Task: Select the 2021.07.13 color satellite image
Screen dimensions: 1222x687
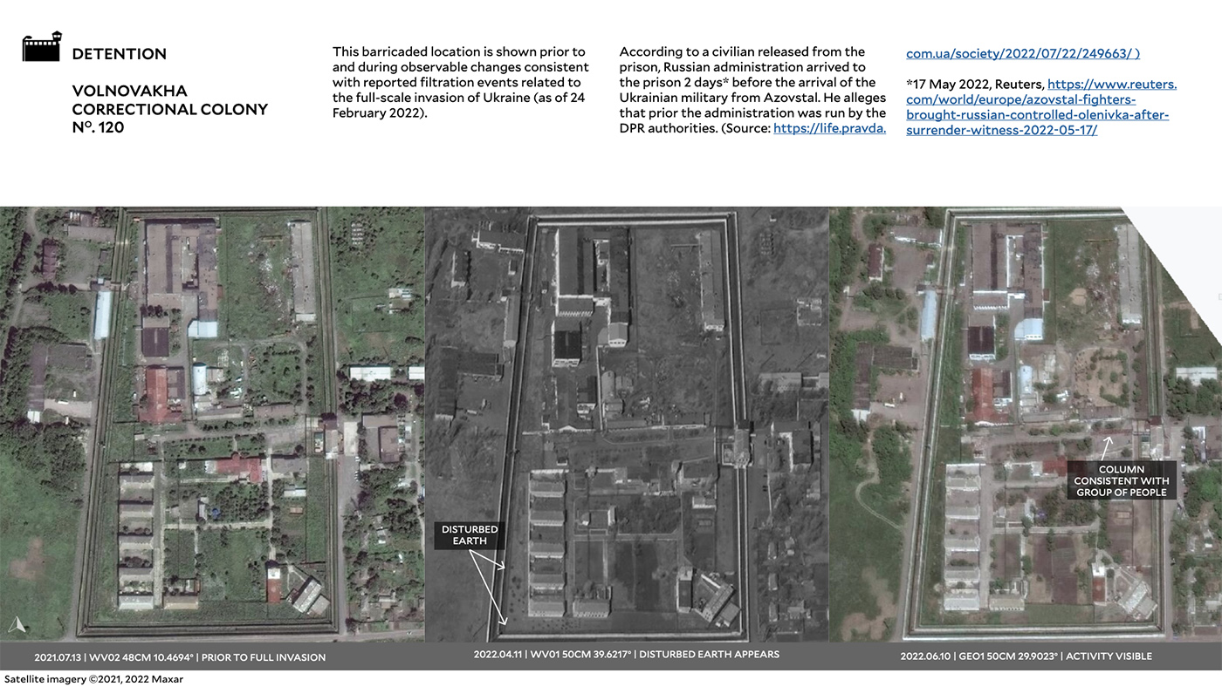Action: tap(212, 424)
